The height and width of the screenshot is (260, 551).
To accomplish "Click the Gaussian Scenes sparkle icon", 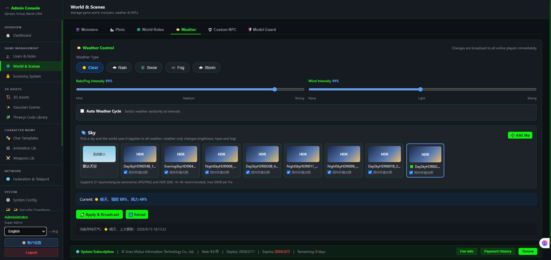I will point(8,107).
